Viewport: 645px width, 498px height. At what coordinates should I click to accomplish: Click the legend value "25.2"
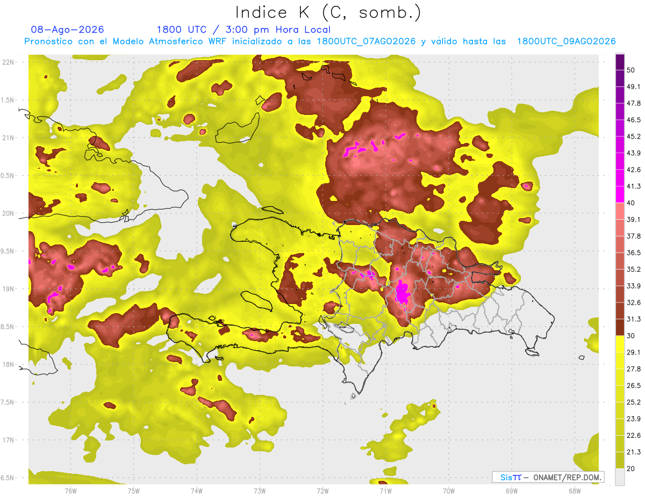[x=634, y=402]
